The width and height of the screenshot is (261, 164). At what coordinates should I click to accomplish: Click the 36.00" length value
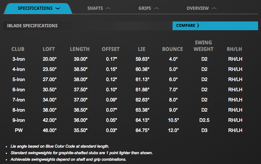point(80,120)
